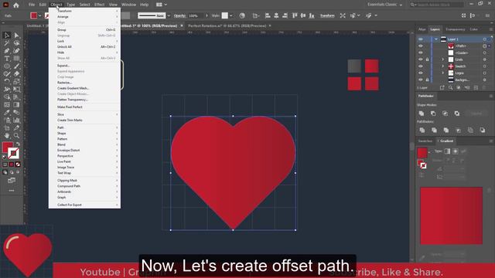Click Intersect in Pathfinder shape modes

coord(445,114)
